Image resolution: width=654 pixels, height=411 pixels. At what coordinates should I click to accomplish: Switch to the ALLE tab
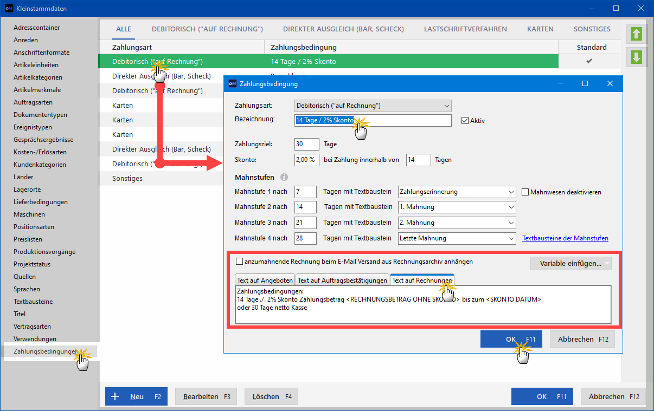pos(124,29)
